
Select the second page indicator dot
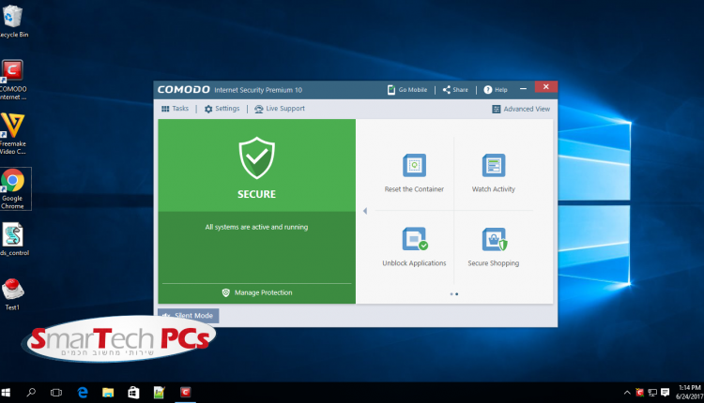point(456,294)
